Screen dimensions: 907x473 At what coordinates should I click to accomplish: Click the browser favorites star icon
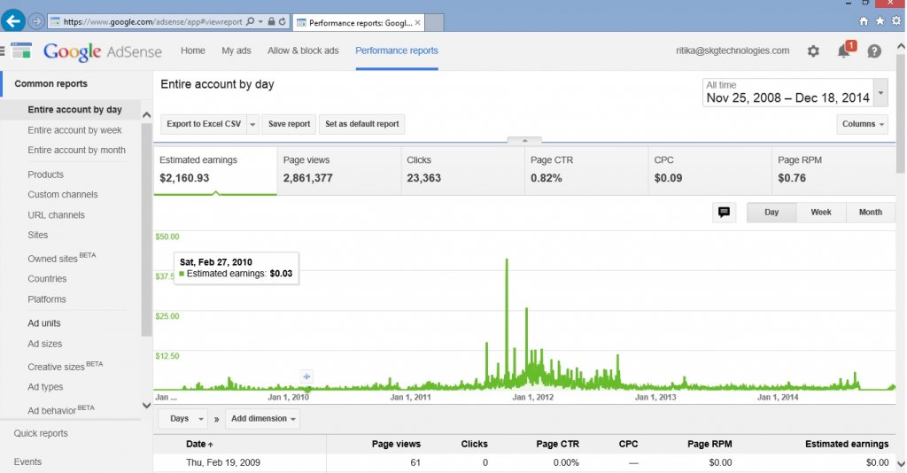880,21
